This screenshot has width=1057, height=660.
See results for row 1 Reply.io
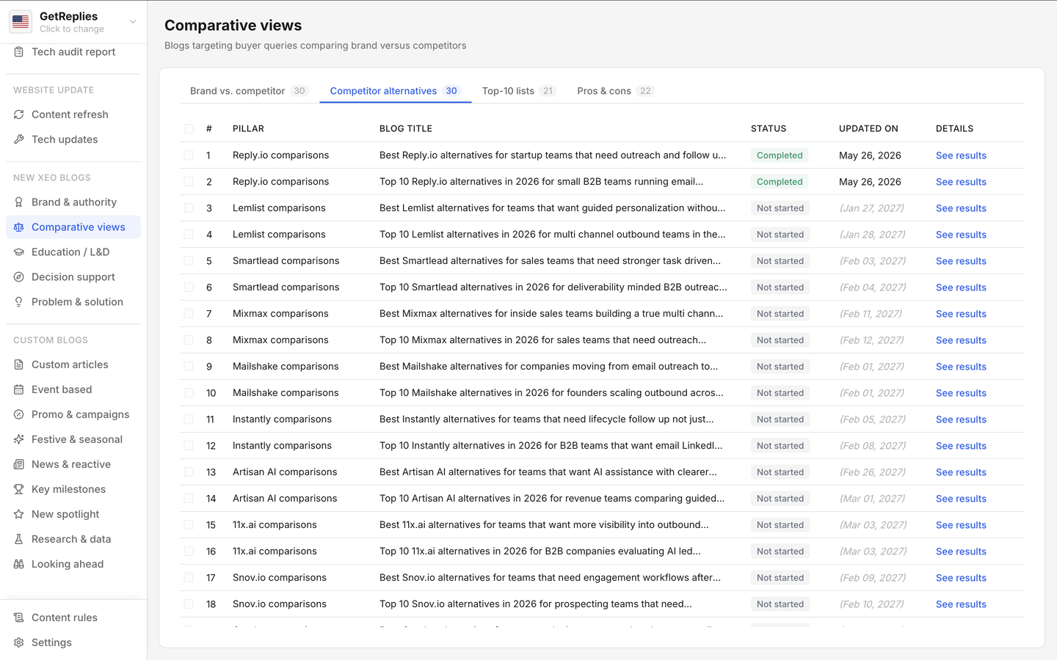pyautogui.click(x=961, y=155)
